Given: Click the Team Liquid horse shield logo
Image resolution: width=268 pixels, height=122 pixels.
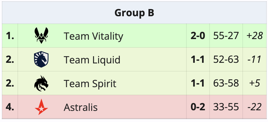Looking at the screenshot, I should [41, 59].
